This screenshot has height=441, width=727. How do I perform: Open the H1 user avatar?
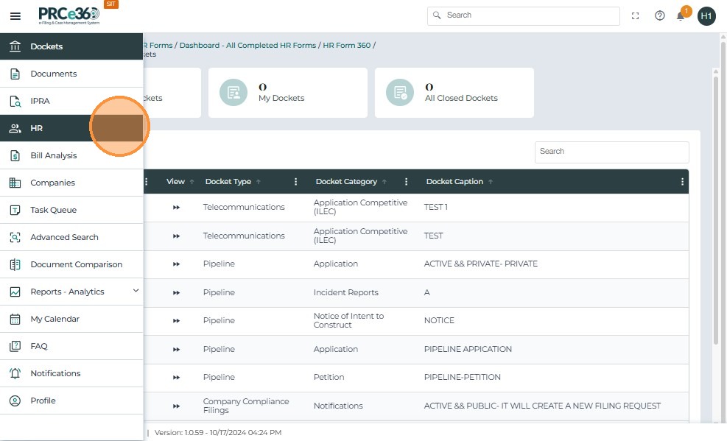pyautogui.click(x=706, y=15)
